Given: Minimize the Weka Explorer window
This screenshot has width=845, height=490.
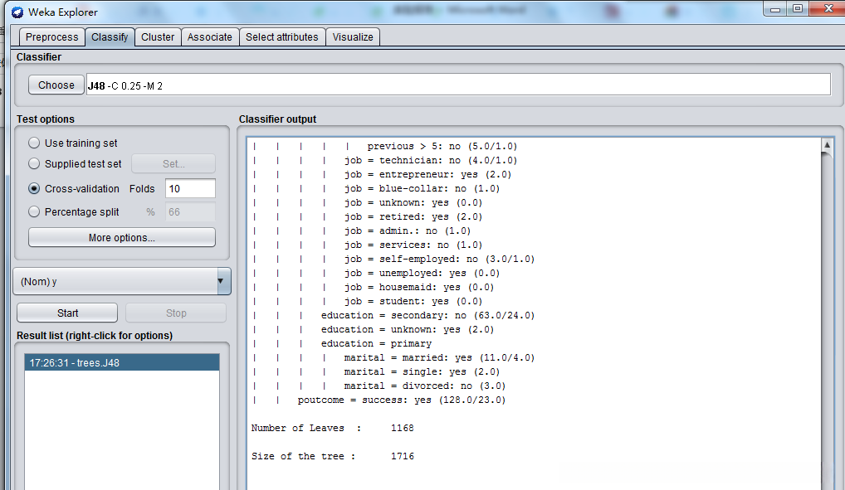Looking at the screenshot, I should point(775,8).
